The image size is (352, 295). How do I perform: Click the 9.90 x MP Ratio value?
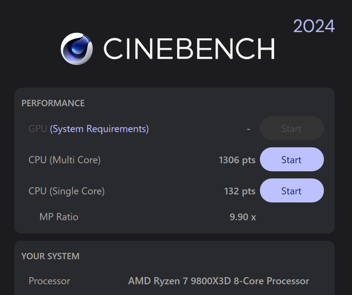tap(242, 217)
